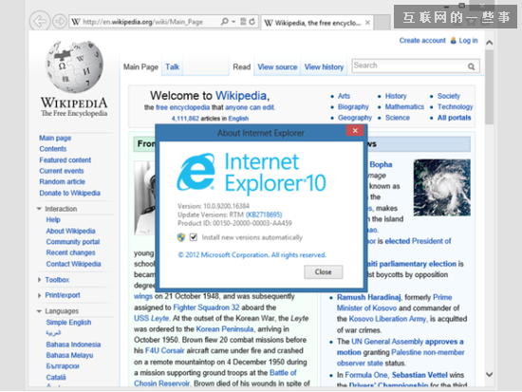Click the UAC shield icon in About dialog
Image resolution: width=522 pixels, height=392 pixels.
(180, 237)
